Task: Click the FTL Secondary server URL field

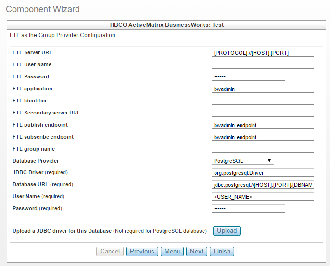Action: coord(263,113)
